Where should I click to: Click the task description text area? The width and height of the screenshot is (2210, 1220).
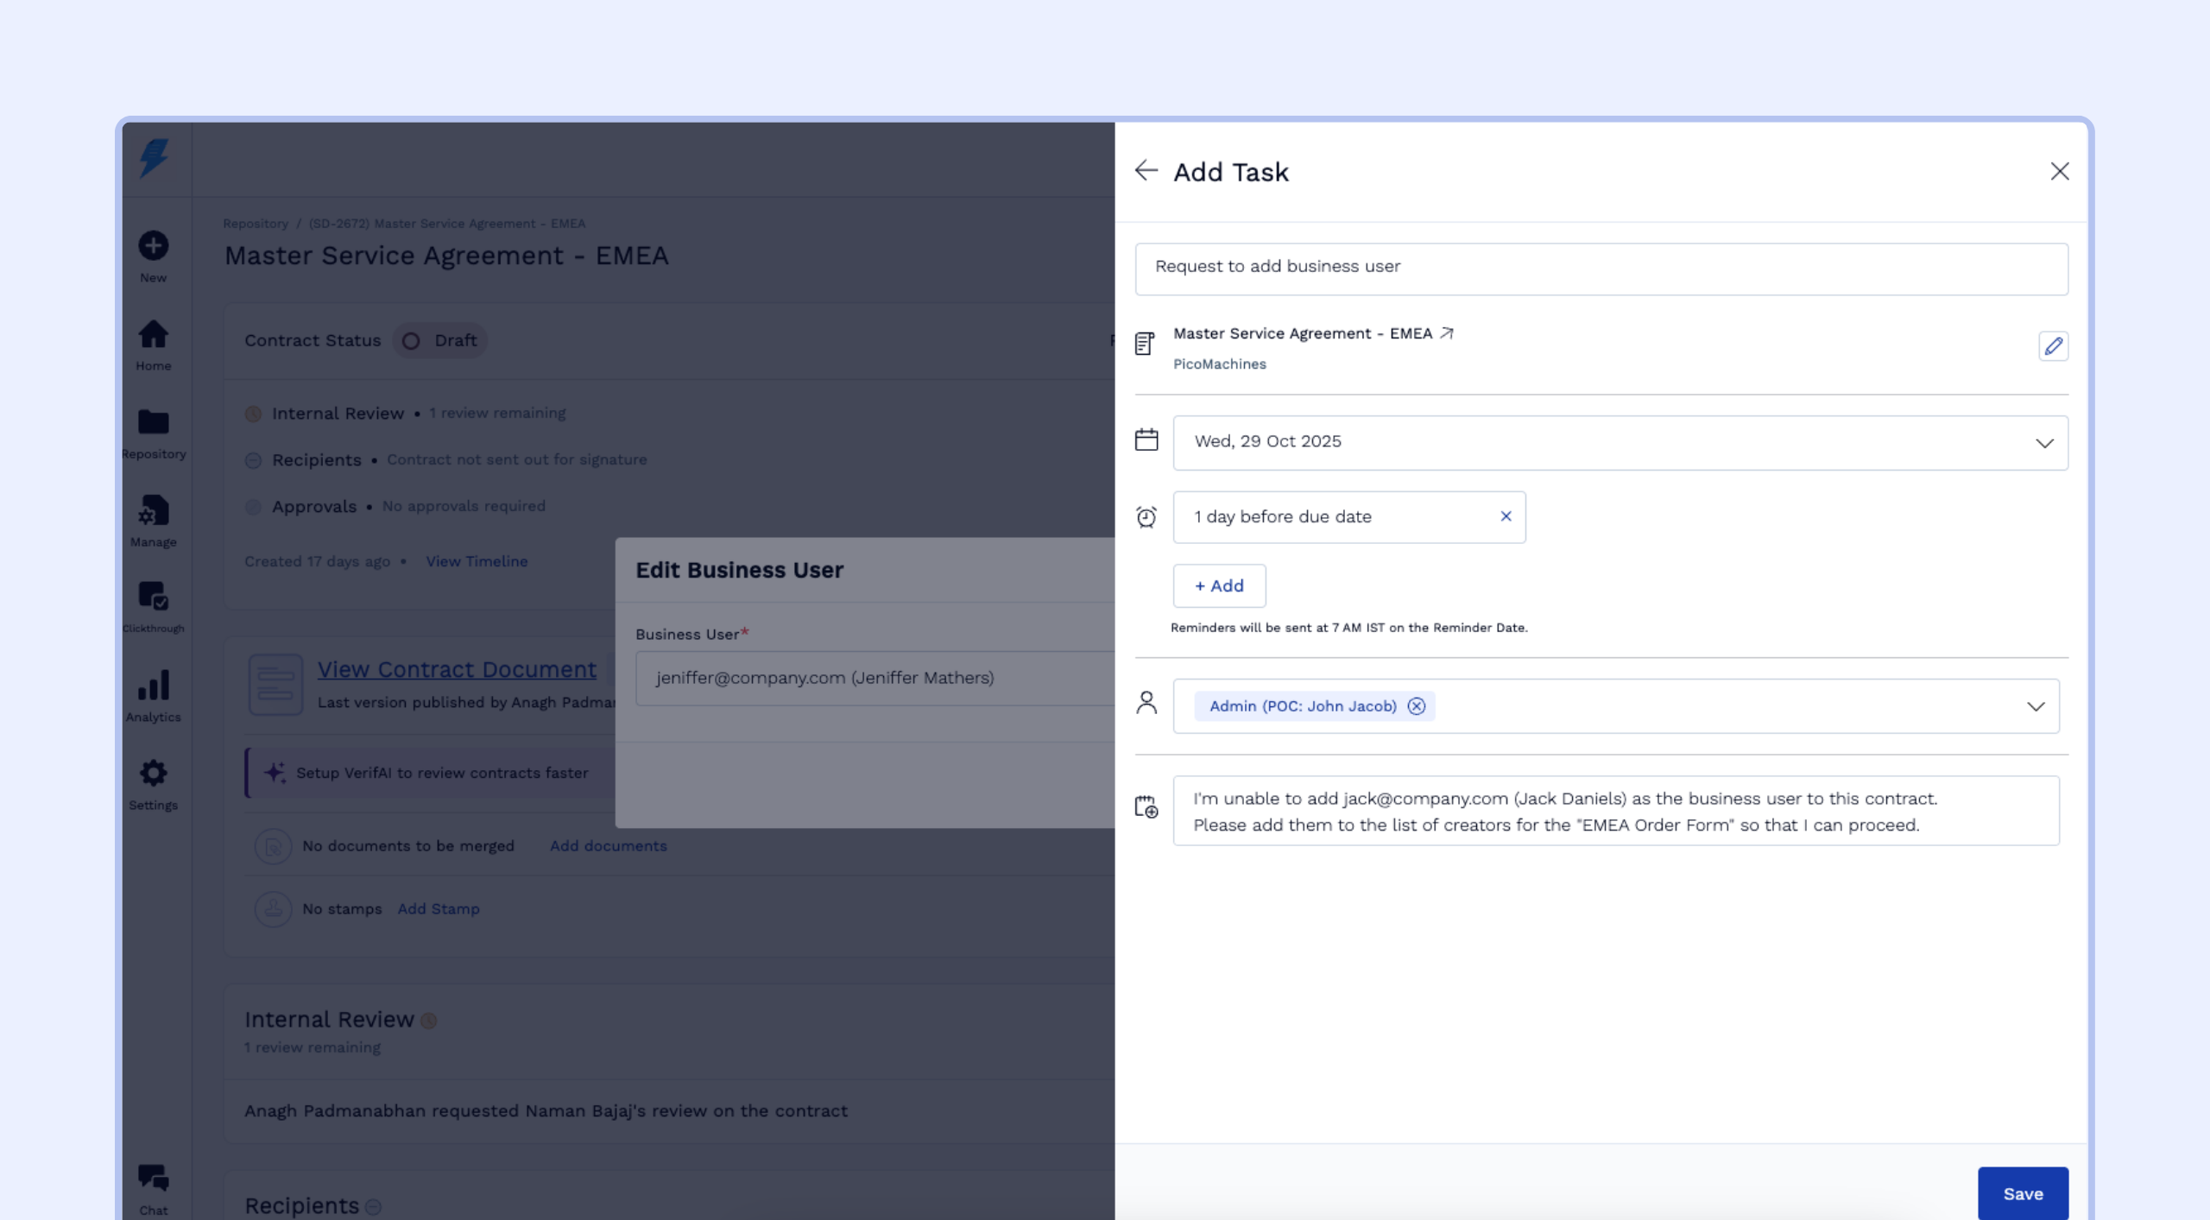click(x=1614, y=812)
